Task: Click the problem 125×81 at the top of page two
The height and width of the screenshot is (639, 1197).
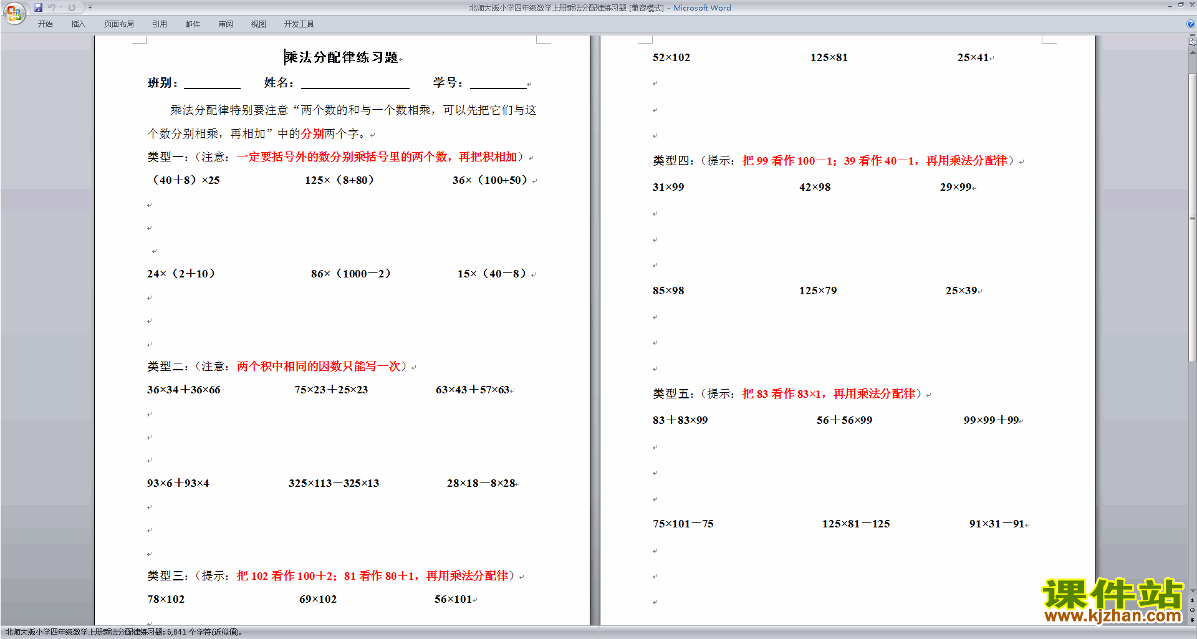Action: point(829,57)
